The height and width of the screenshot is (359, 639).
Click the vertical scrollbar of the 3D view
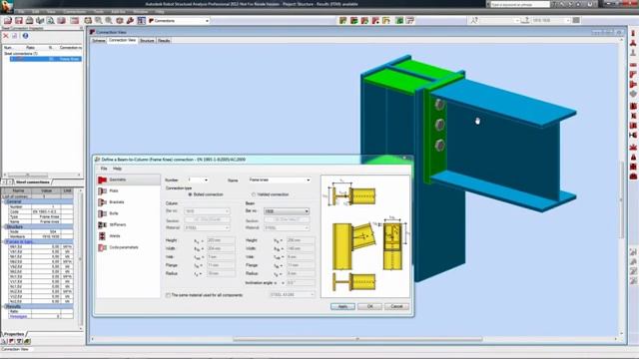click(x=622, y=199)
